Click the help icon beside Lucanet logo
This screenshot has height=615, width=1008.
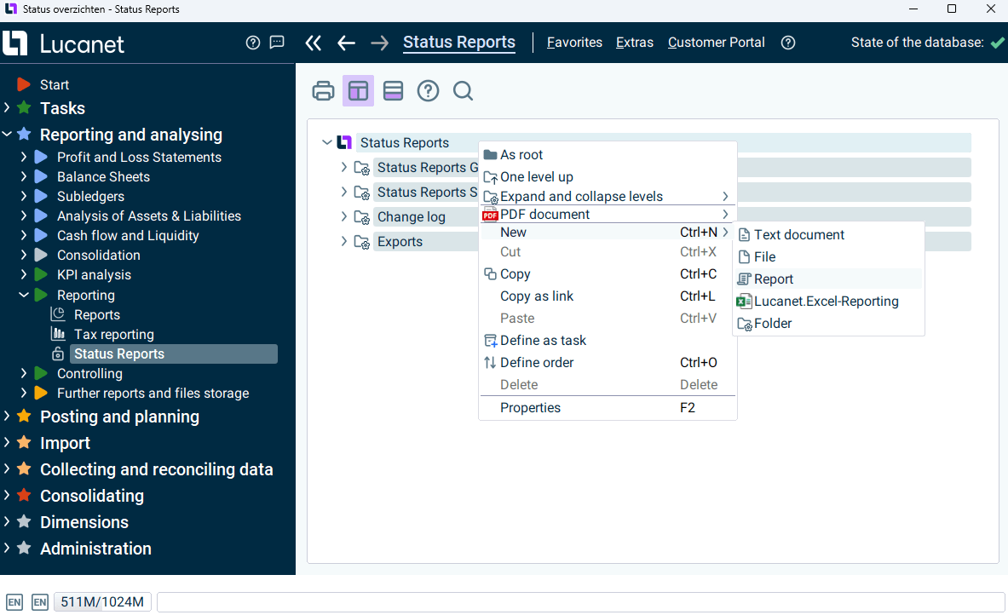(x=253, y=43)
